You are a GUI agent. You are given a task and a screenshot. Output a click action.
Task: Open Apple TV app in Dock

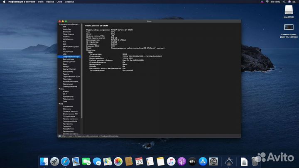pos(192,161)
